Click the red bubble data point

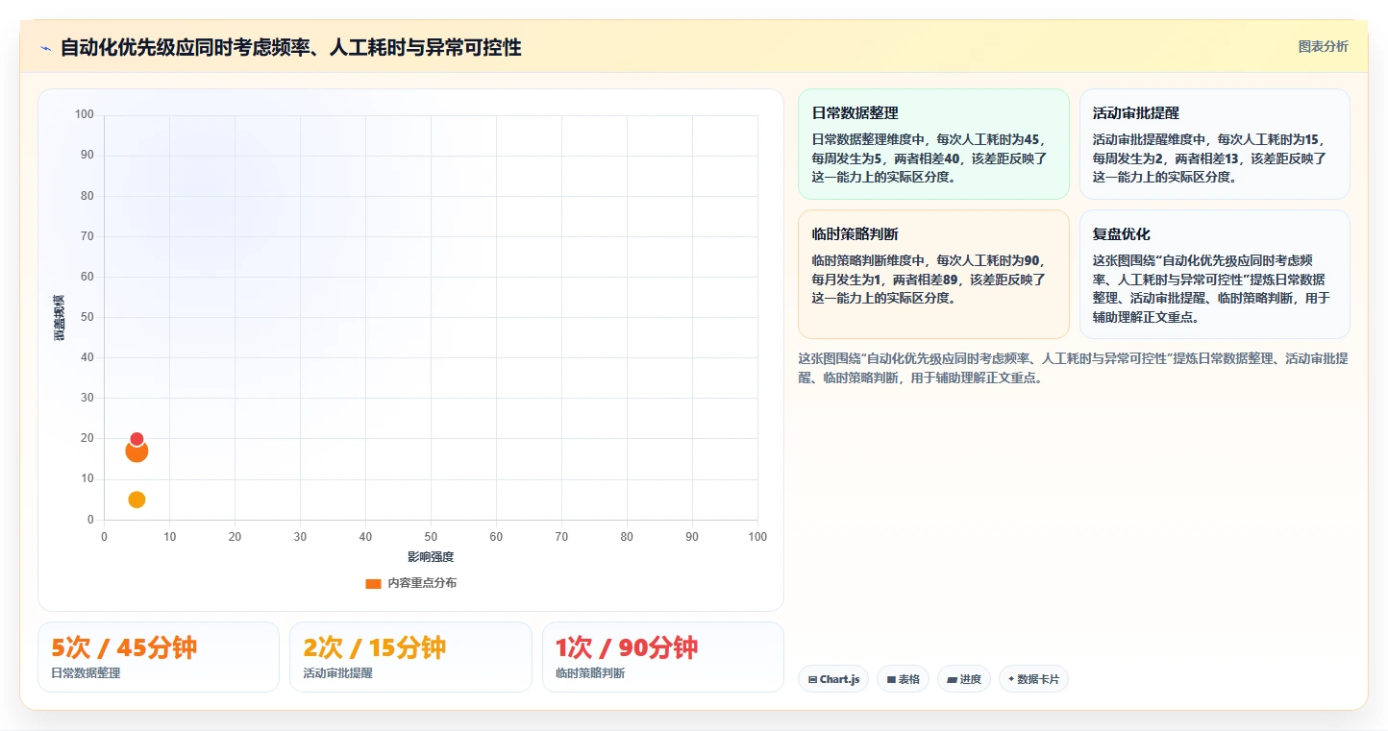click(136, 439)
